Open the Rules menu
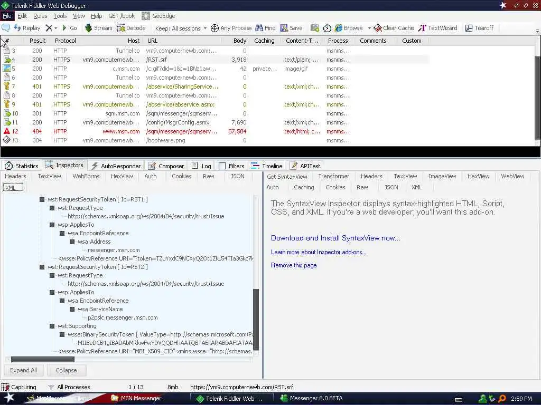 40,16
